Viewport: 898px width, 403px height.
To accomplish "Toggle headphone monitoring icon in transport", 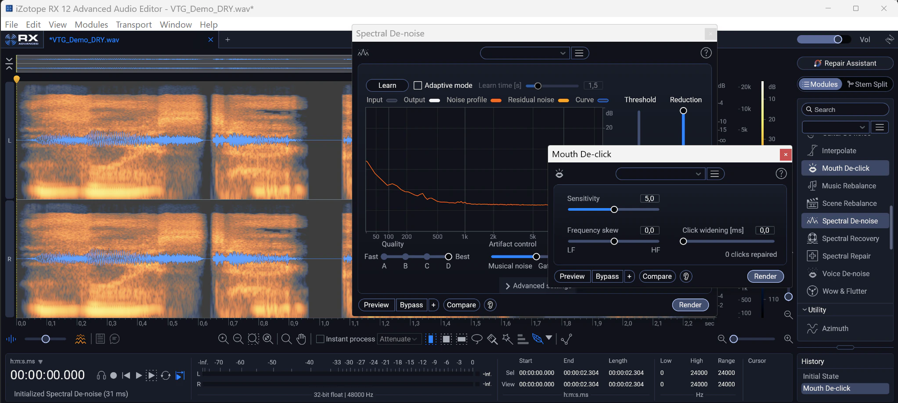I will [x=101, y=375].
